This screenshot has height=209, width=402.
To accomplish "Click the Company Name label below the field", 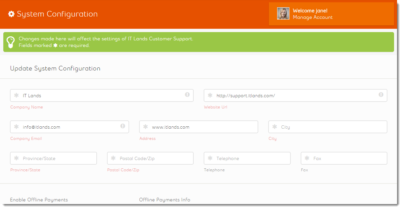I will 26,107.
